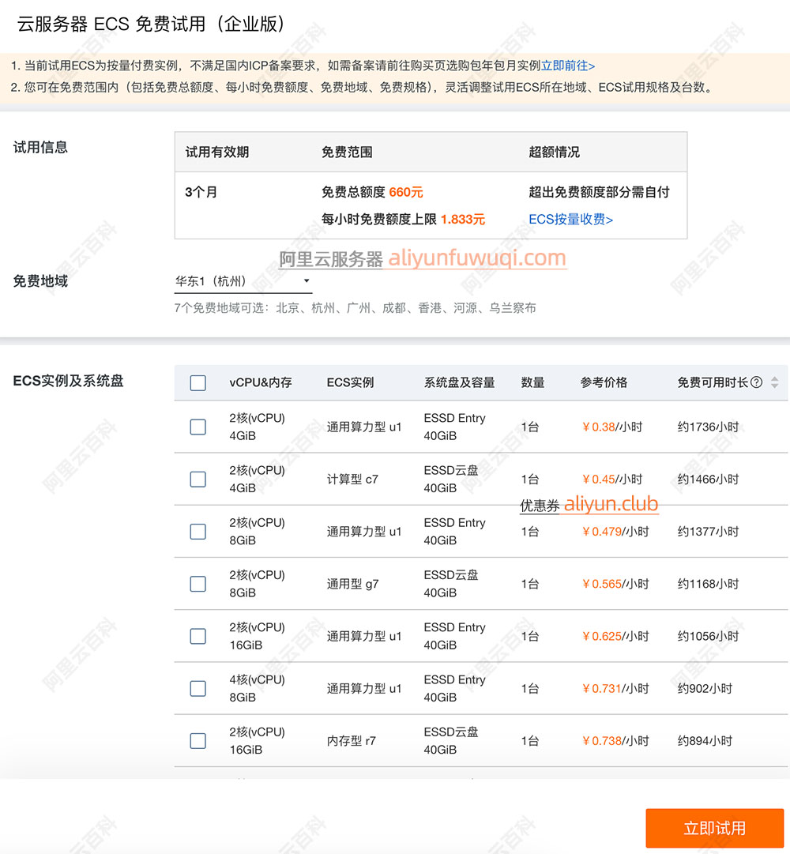Click the aliyunfuwuqi.com watermark link

(477, 258)
